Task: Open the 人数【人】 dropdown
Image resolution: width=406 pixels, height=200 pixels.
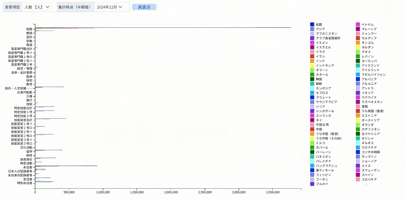Action: 37,7
